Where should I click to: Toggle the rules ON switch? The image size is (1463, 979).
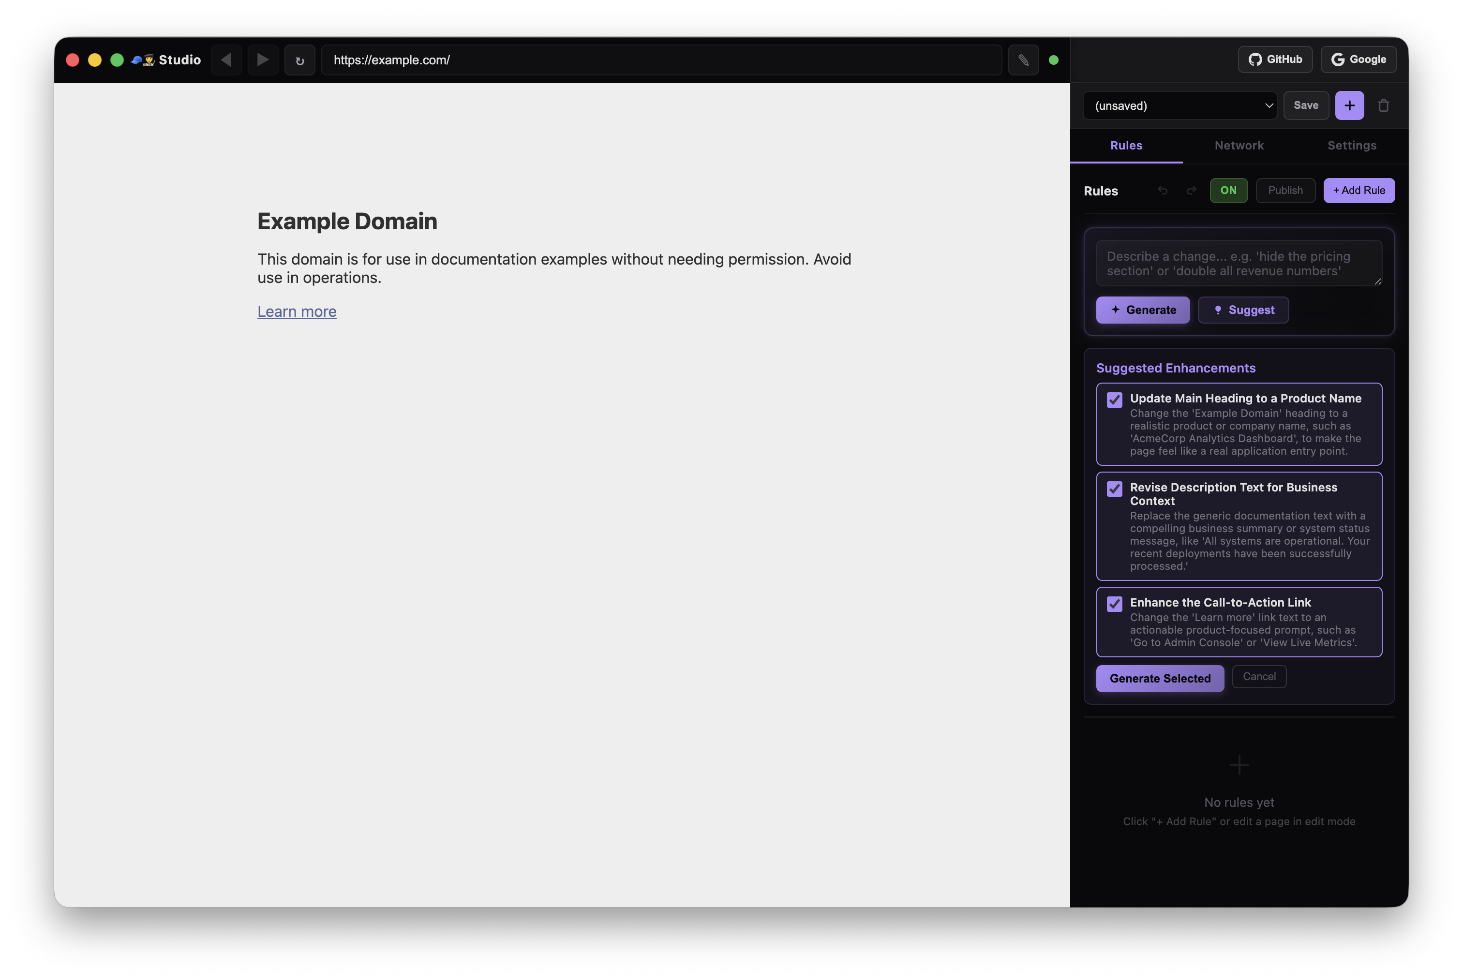coord(1228,191)
